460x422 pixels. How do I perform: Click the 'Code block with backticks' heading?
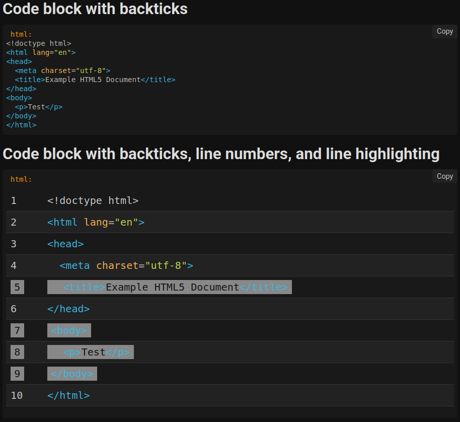[x=95, y=9]
